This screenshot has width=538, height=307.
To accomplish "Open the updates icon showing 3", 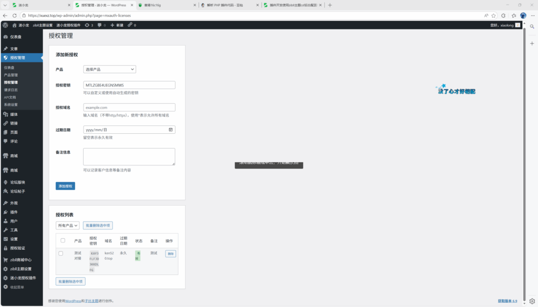I will 89,25.
